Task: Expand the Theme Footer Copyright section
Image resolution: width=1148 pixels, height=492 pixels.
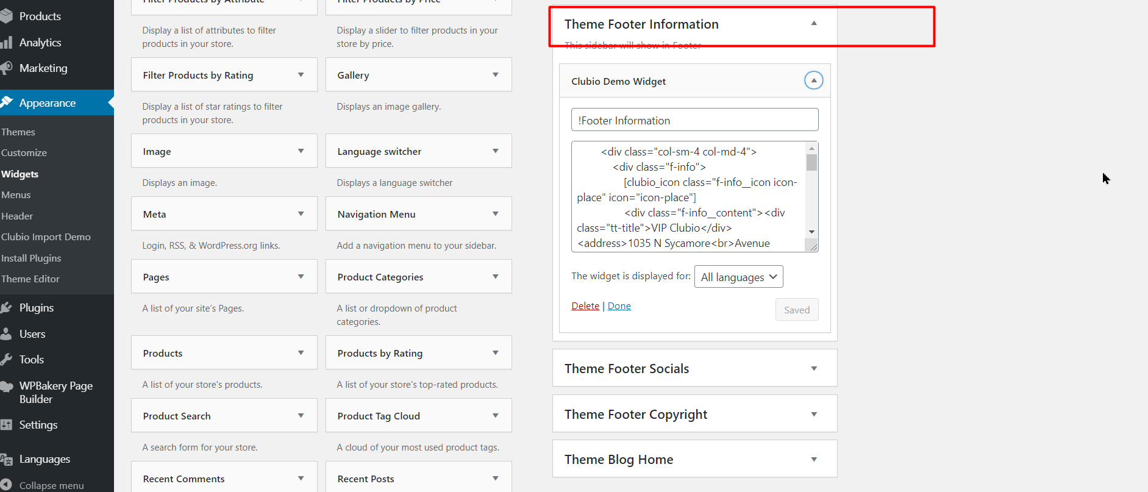Action: [813, 414]
